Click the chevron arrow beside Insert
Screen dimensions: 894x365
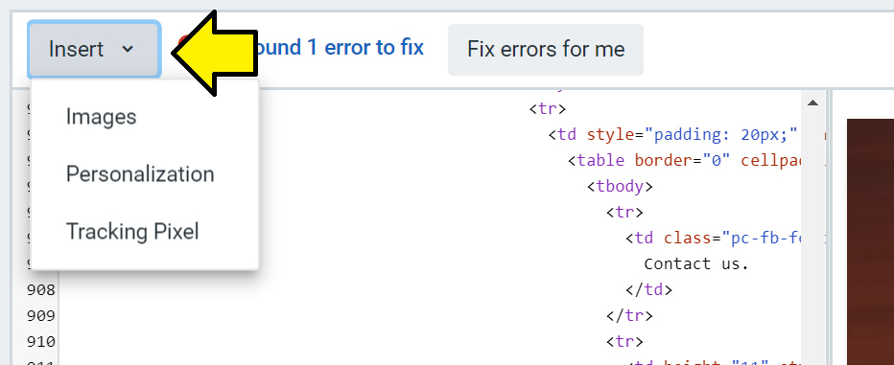[128, 50]
